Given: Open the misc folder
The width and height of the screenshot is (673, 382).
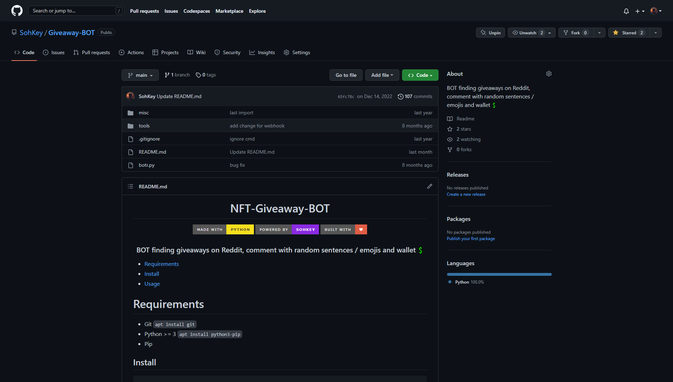Looking at the screenshot, I should click(144, 113).
